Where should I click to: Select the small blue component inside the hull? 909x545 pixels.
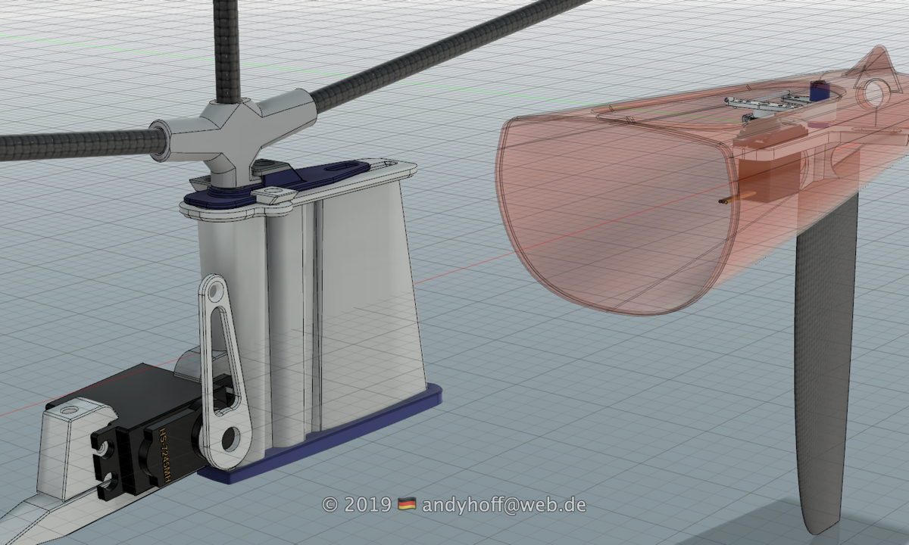(819, 91)
